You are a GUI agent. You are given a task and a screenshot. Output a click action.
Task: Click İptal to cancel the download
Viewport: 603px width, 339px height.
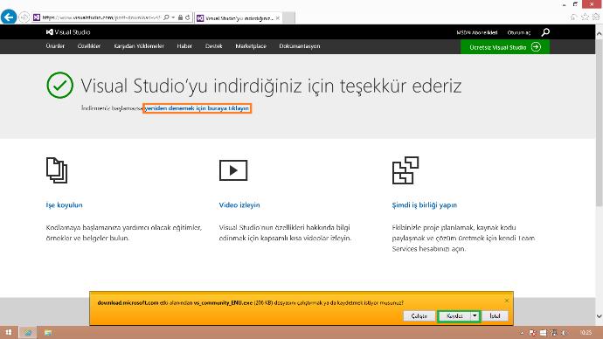pyautogui.click(x=495, y=316)
